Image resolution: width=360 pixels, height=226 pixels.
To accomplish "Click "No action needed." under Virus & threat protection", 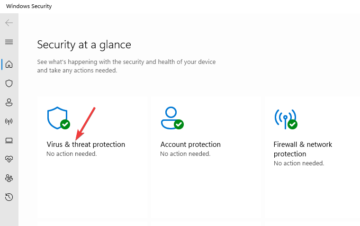I will point(72,154).
